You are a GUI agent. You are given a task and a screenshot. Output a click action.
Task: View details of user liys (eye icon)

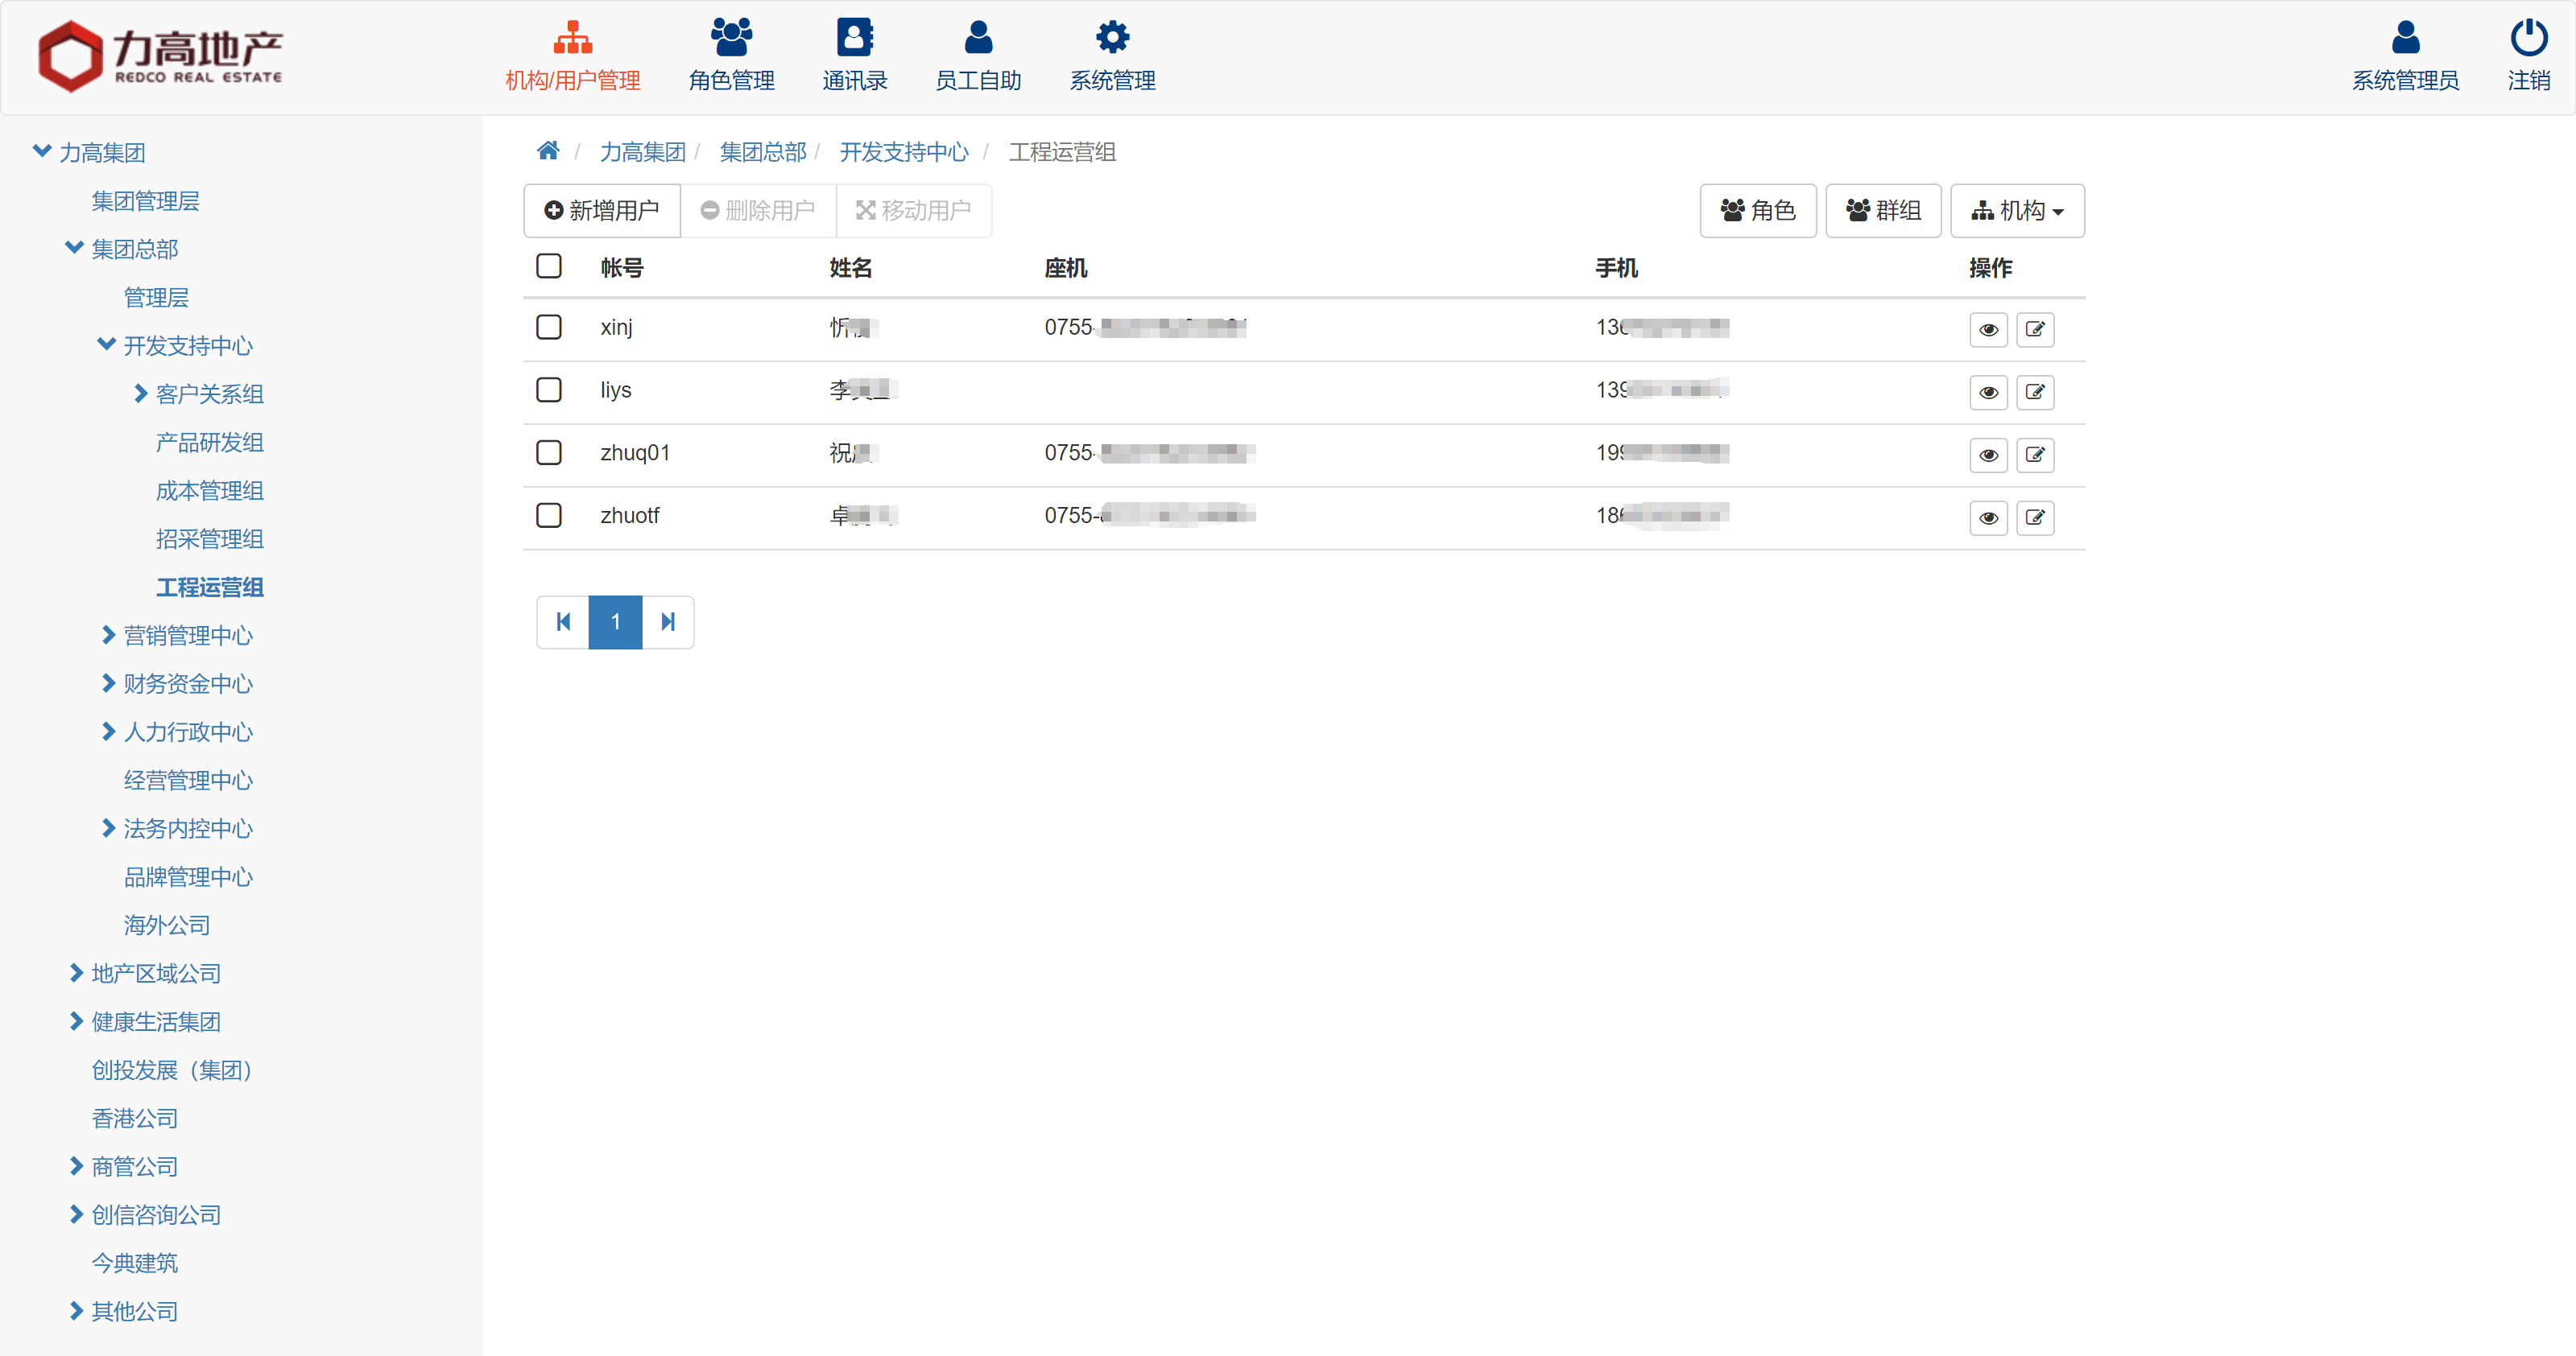[1988, 393]
